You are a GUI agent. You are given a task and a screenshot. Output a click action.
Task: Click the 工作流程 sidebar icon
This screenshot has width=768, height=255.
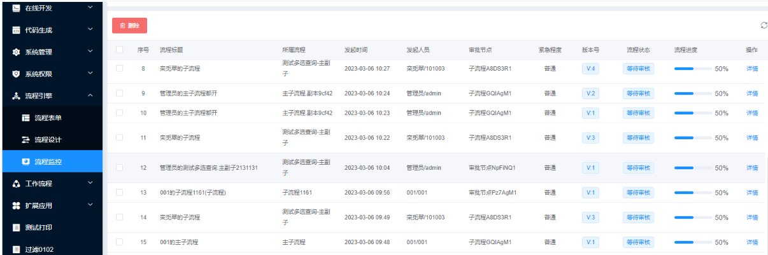tap(17, 184)
